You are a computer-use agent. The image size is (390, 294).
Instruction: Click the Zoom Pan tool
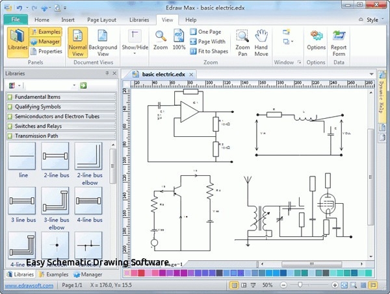[x=242, y=40]
